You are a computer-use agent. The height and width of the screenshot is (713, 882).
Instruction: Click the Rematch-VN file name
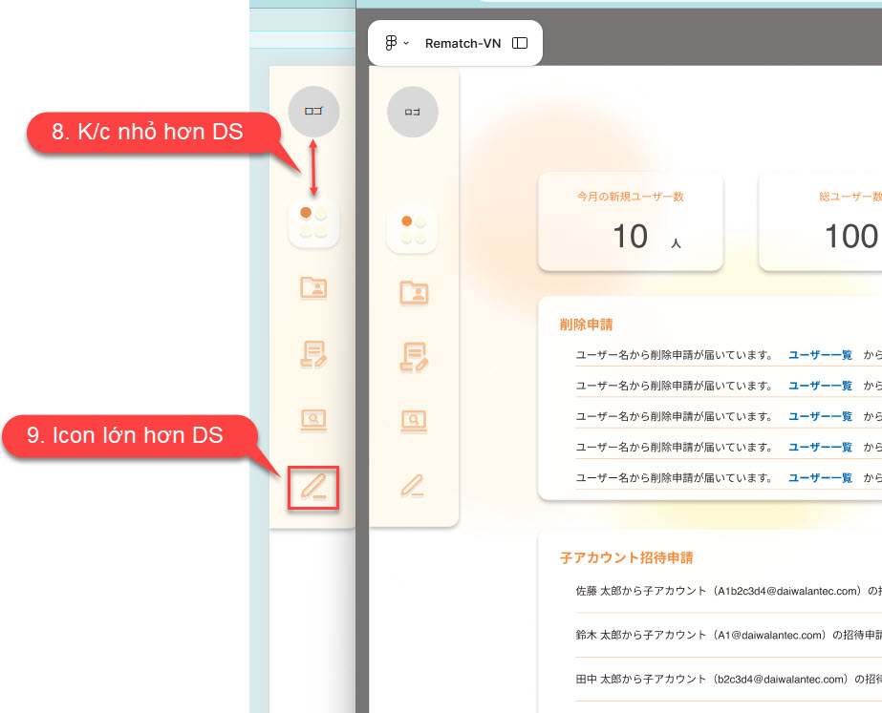(x=462, y=43)
